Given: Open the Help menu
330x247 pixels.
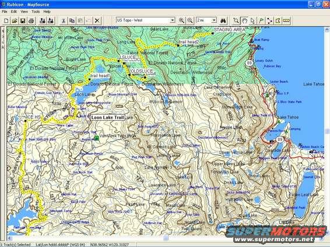Looking at the screenshot, I should (x=47, y=12).
